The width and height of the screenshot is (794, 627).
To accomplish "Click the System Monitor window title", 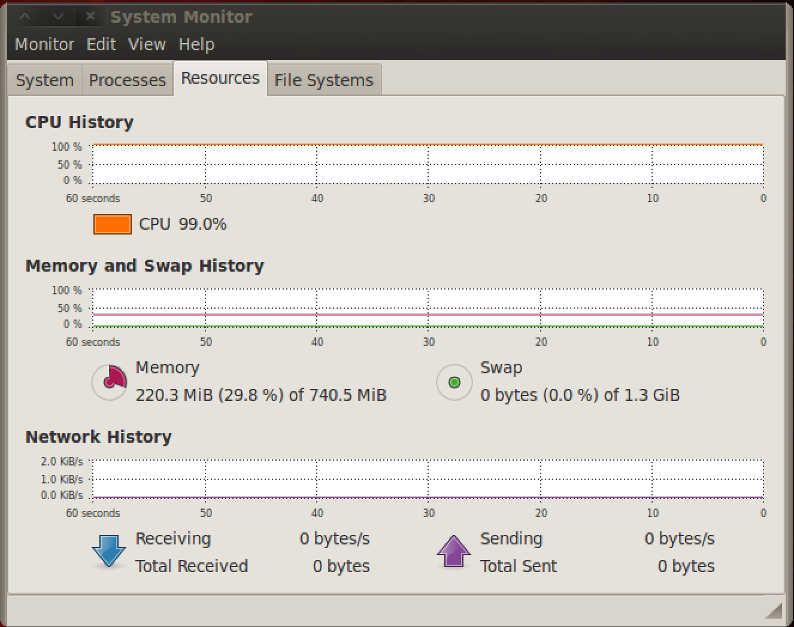I will [181, 17].
